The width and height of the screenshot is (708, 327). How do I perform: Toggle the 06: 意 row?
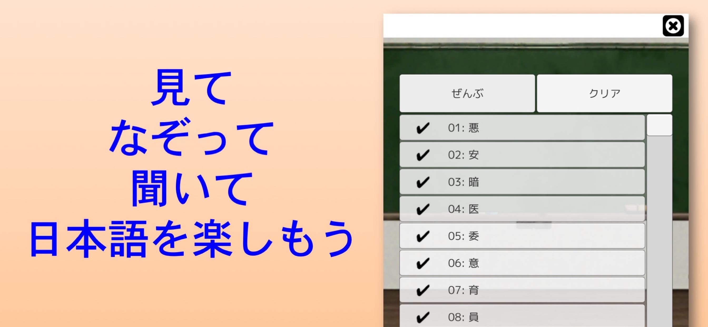point(522,263)
